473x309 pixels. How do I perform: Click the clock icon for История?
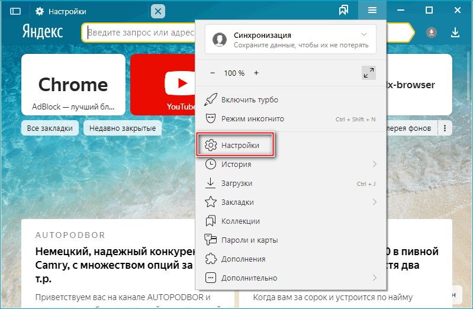(x=211, y=164)
